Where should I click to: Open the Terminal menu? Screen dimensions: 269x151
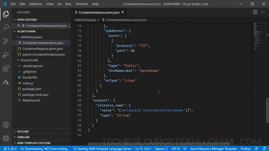82,4
